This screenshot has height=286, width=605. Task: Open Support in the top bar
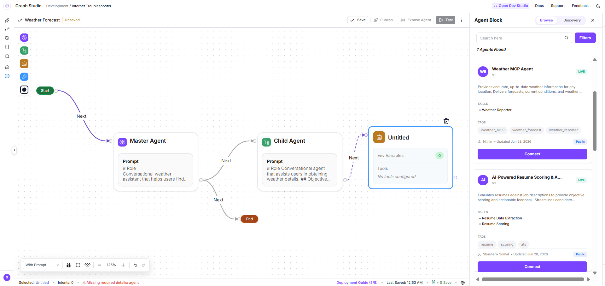[x=558, y=6]
